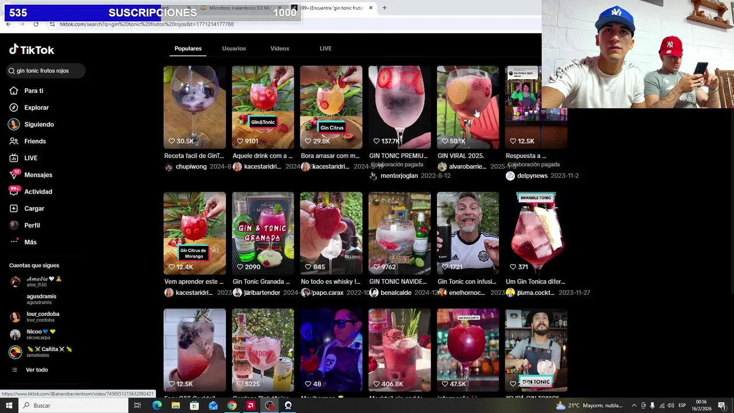Switch to the LIVE results tab
The image size is (734, 413).
(326, 48)
